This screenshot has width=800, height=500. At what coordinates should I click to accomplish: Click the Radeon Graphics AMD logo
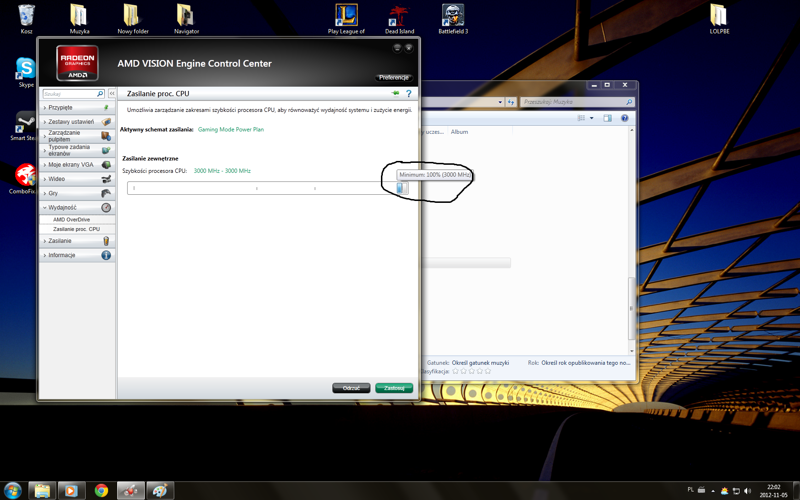click(77, 63)
